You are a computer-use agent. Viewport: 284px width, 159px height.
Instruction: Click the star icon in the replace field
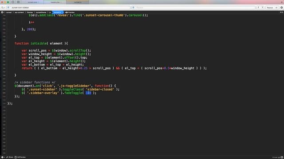[133, 8]
